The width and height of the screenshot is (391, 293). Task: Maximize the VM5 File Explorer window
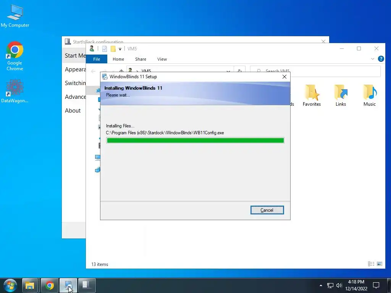pos(359,48)
